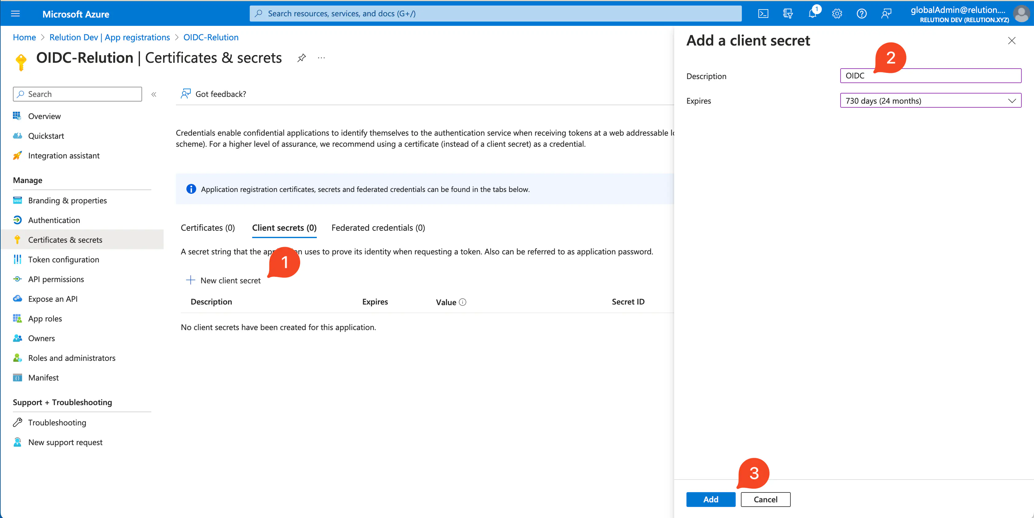Open Token configuration in sidebar
The height and width of the screenshot is (518, 1034).
click(x=63, y=259)
